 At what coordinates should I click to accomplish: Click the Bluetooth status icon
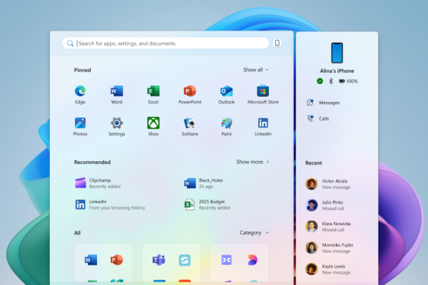(x=331, y=81)
